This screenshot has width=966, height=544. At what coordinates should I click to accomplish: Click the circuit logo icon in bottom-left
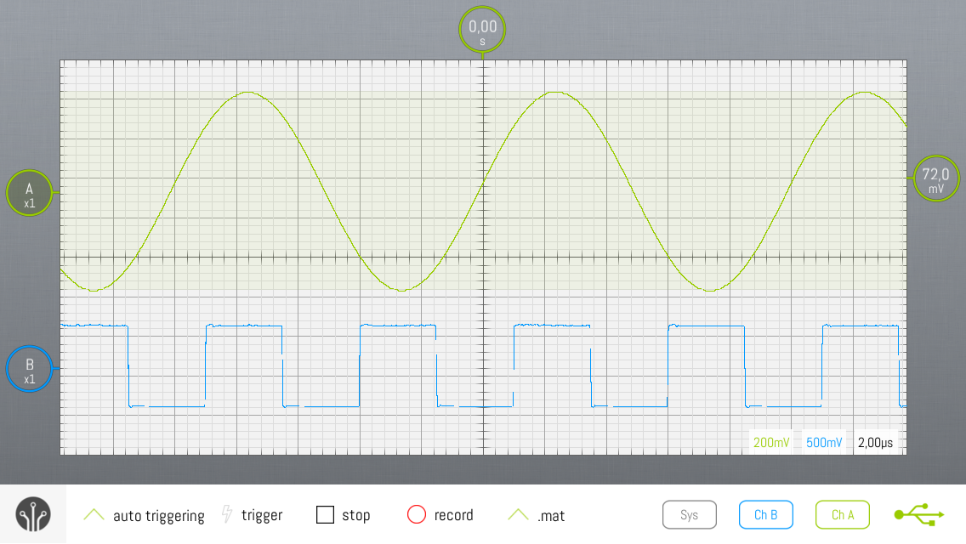[x=33, y=514]
